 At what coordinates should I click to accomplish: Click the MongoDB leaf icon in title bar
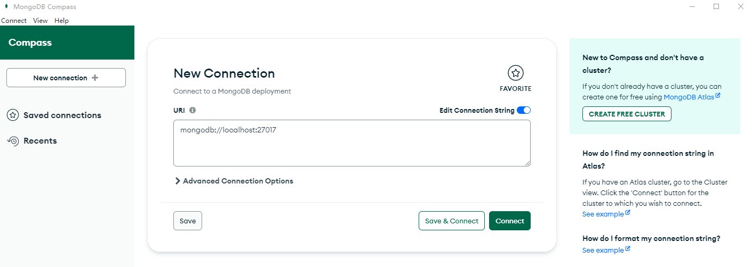pyautogui.click(x=6, y=7)
